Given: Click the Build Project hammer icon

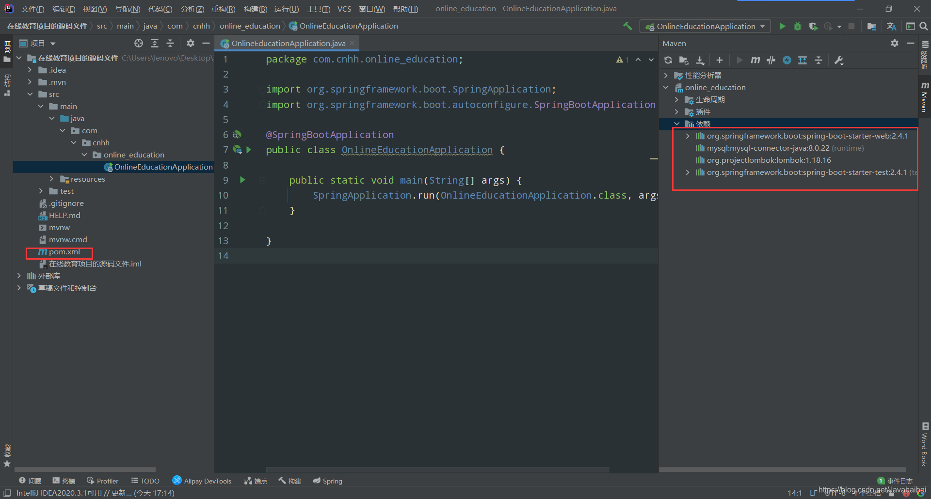Looking at the screenshot, I should 627,26.
